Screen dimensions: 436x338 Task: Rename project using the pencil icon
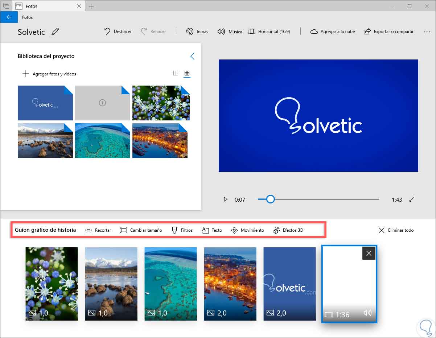point(55,32)
